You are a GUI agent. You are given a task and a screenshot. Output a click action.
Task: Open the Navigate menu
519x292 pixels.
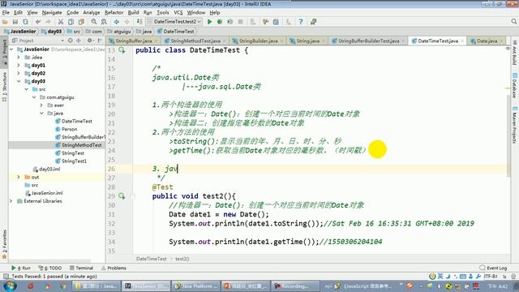point(52,13)
